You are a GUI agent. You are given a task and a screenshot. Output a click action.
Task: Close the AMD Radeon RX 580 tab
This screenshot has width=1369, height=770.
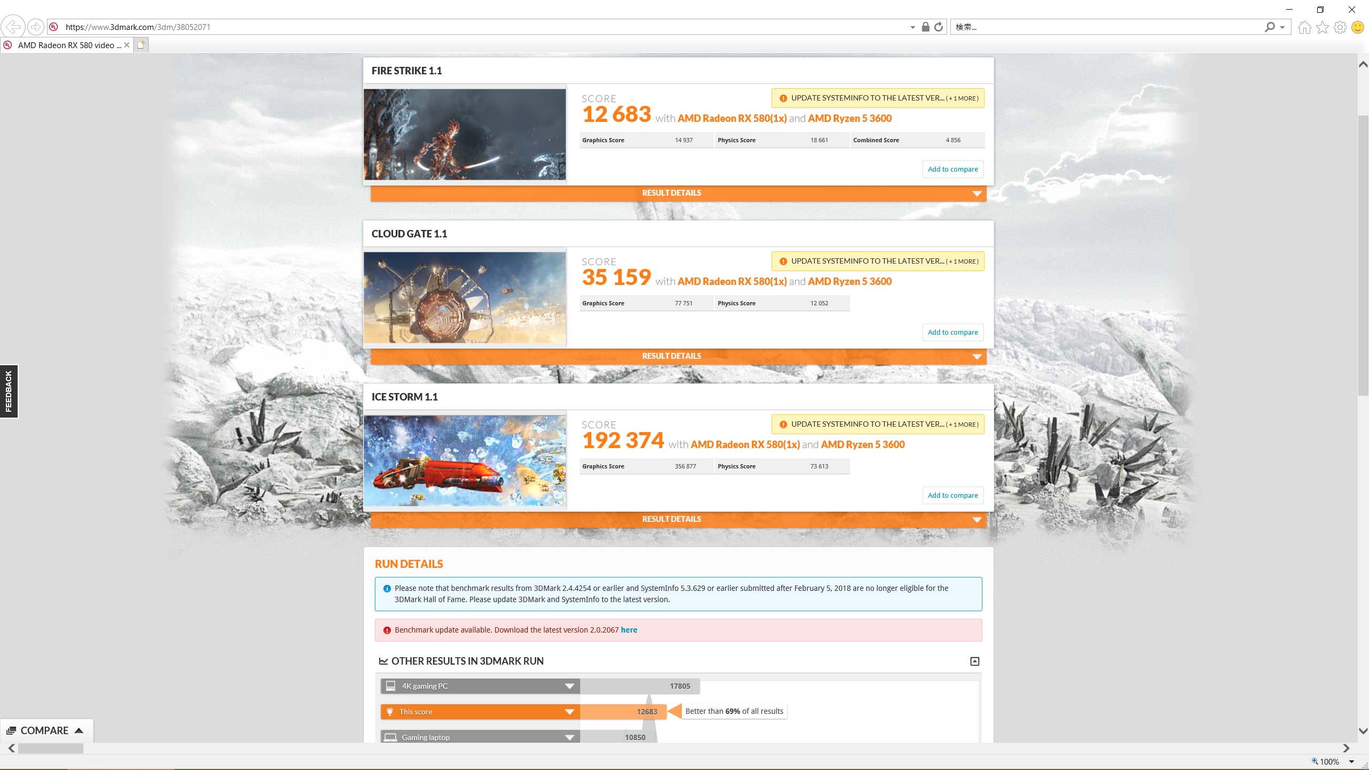point(127,45)
